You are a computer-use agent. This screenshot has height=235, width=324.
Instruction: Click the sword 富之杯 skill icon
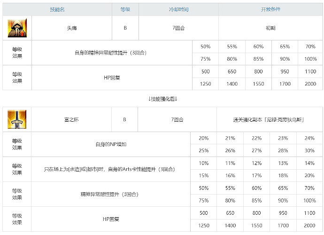point(17,119)
